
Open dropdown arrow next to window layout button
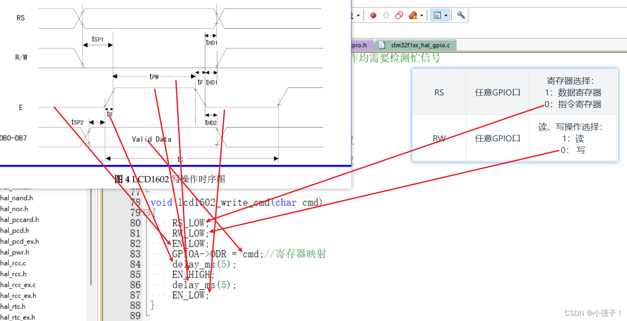[446, 16]
